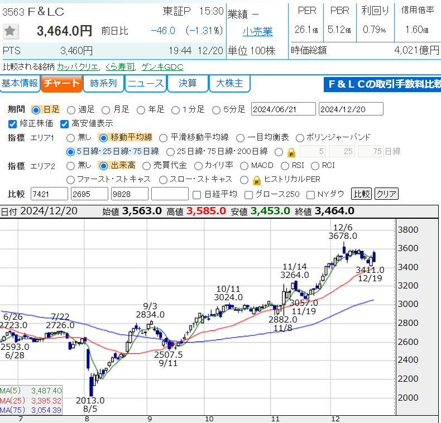This screenshot has width=441, height=423.
Task: Pick the ボリンジャーバンド radio option
Action: [x=300, y=137]
